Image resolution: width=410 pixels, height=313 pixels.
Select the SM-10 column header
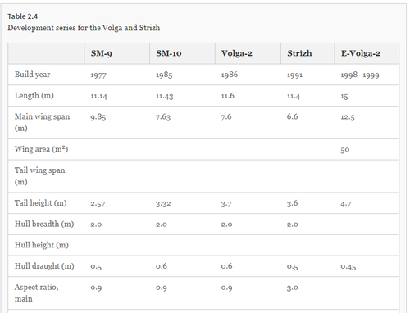pyautogui.click(x=169, y=53)
